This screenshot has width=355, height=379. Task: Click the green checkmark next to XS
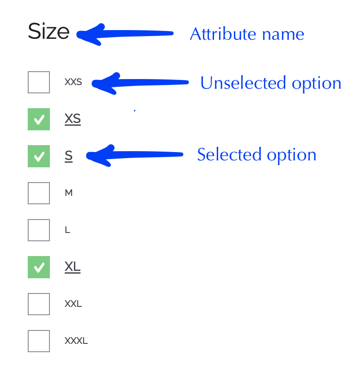tap(39, 119)
